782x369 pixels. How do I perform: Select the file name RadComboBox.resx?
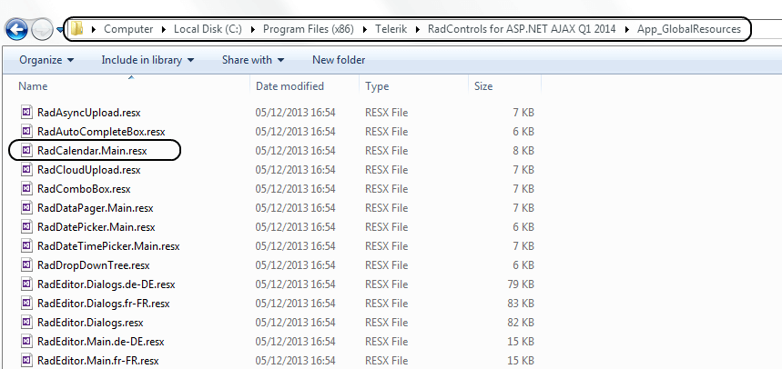[x=84, y=189]
